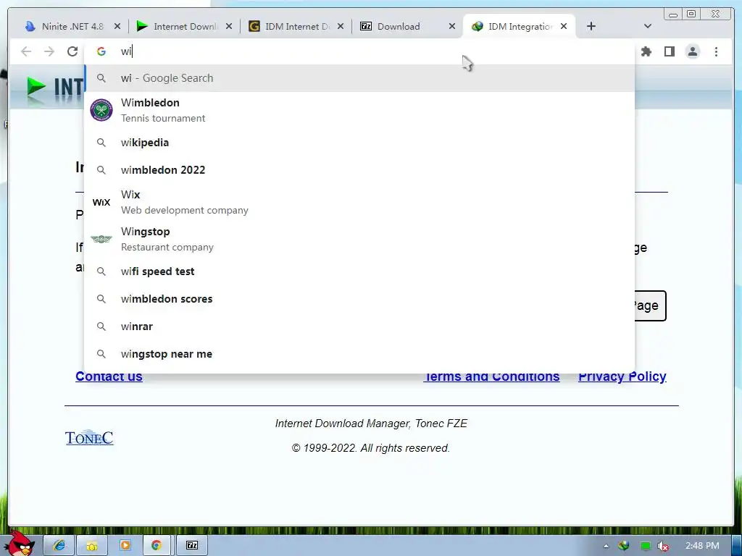Click the address bar showing 'wi'
This screenshot has width=742, height=556.
point(359,51)
